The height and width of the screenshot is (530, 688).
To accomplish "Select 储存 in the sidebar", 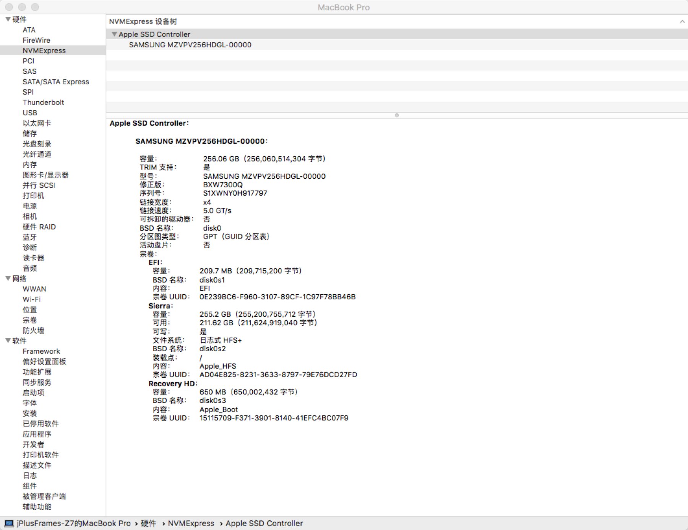I will coord(30,133).
